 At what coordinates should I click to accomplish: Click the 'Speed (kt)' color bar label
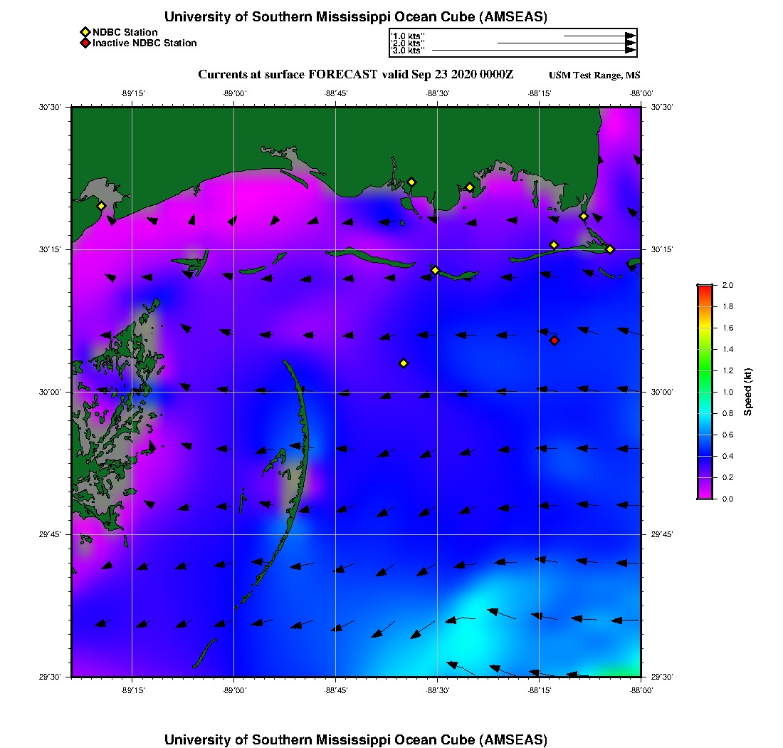coord(747,393)
